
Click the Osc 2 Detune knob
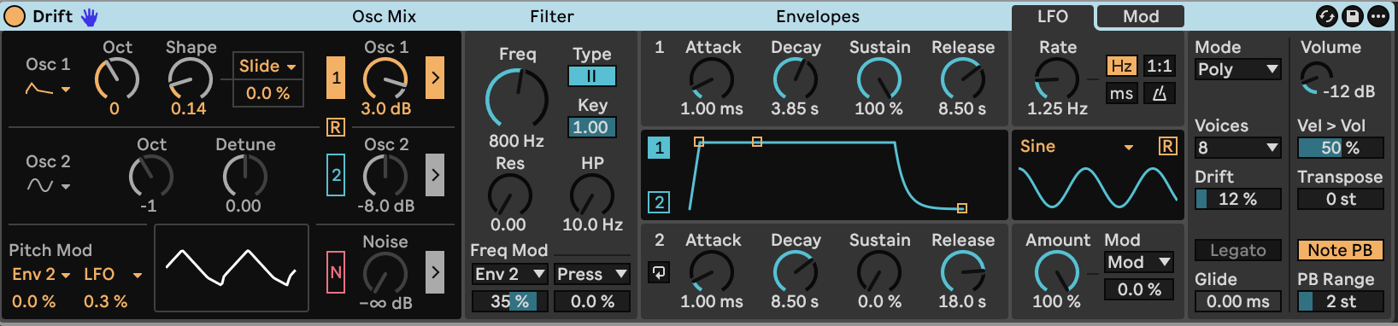click(x=244, y=176)
